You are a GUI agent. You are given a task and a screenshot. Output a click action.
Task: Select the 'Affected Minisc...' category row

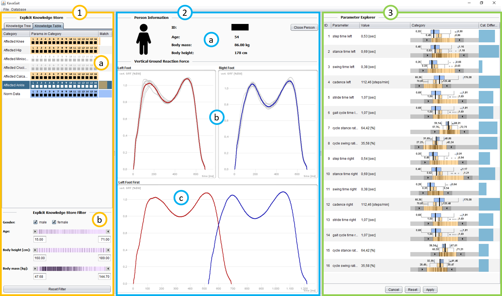57,59
